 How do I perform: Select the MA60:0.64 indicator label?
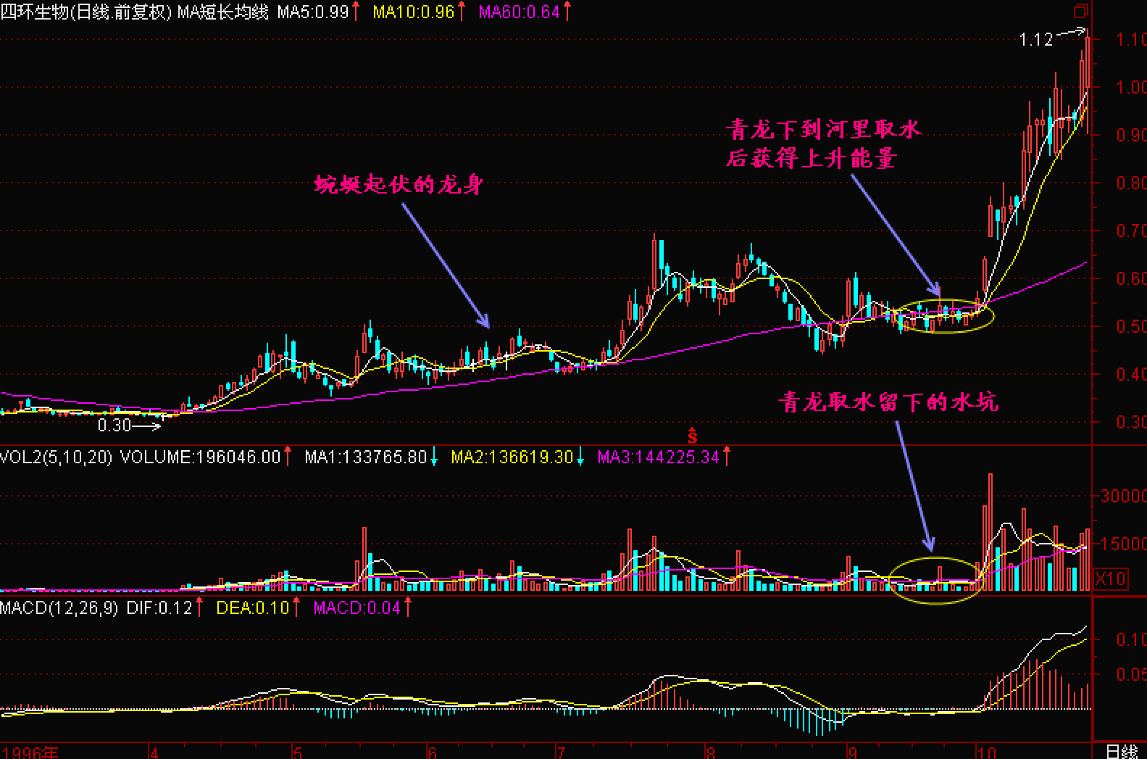click(519, 12)
